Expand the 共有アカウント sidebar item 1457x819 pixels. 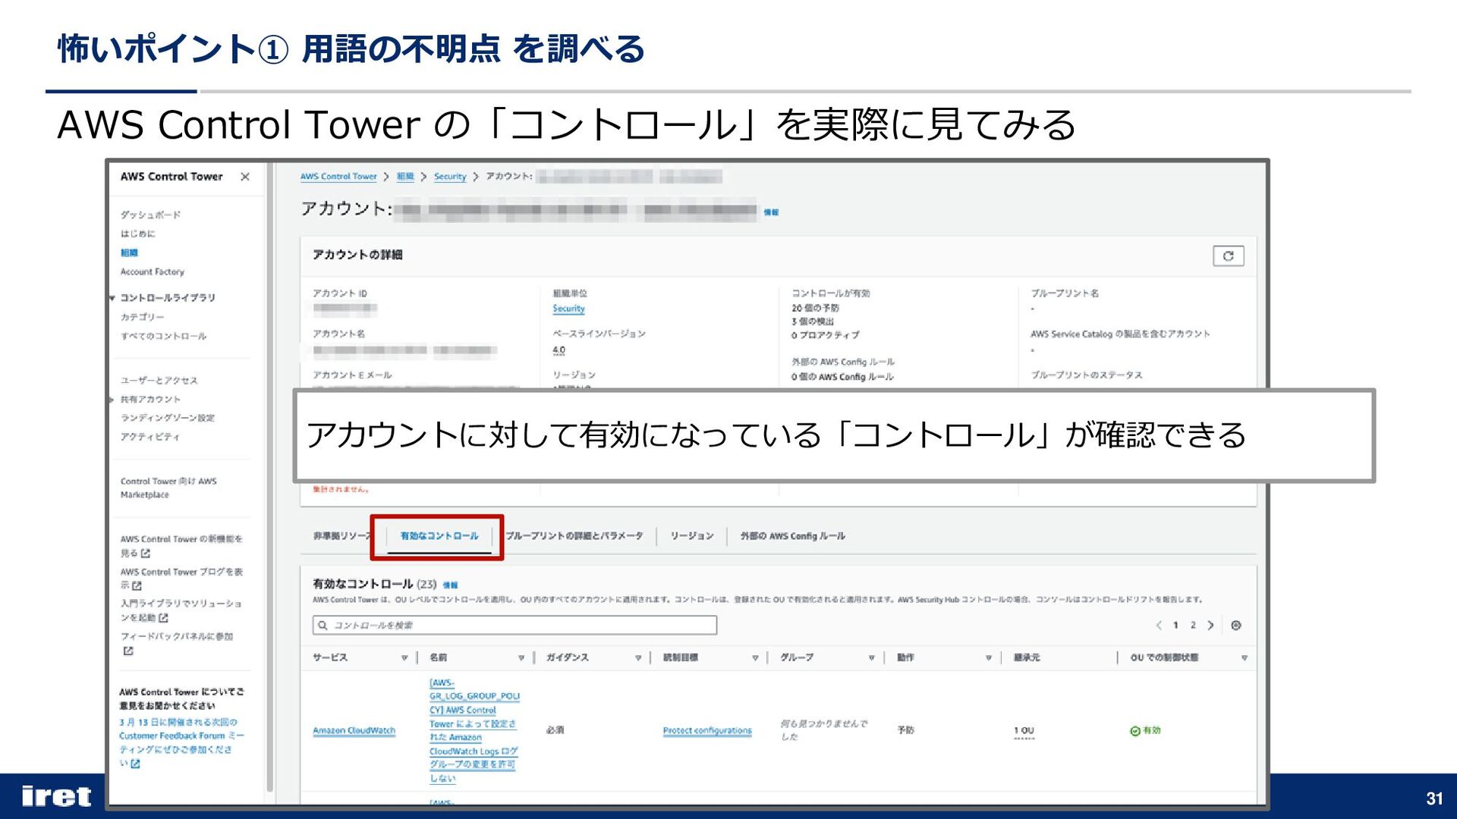coord(112,400)
